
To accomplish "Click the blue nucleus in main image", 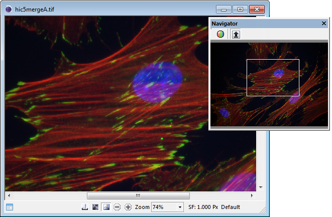I will click(157, 80).
